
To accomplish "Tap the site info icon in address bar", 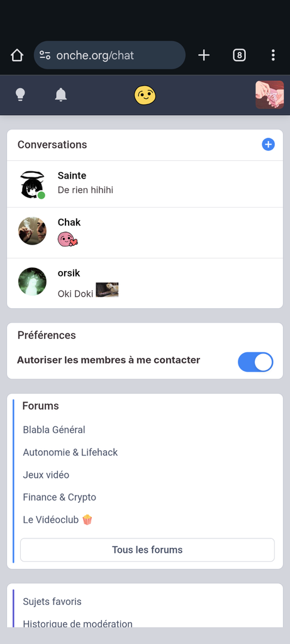I will tap(45, 55).
